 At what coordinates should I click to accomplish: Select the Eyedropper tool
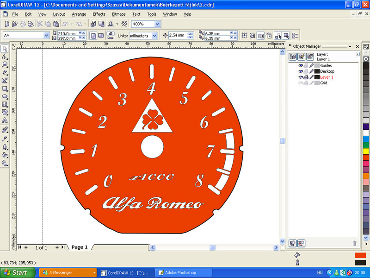(x=5, y=139)
